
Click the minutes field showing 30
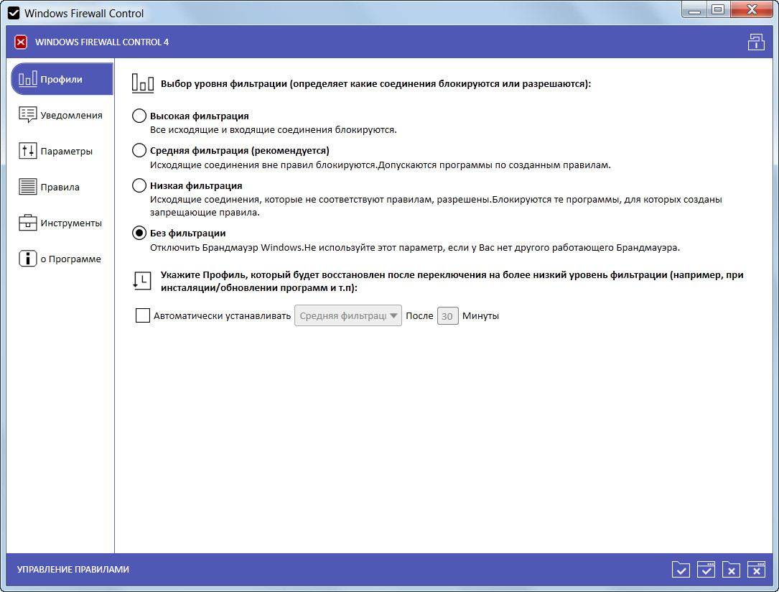[x=447, y=315]
